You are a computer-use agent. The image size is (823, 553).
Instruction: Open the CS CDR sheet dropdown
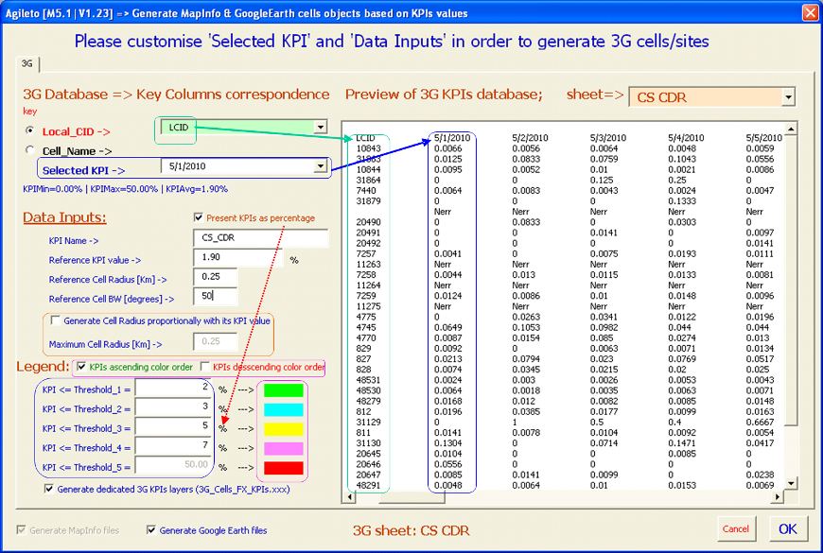coord(788,97)
